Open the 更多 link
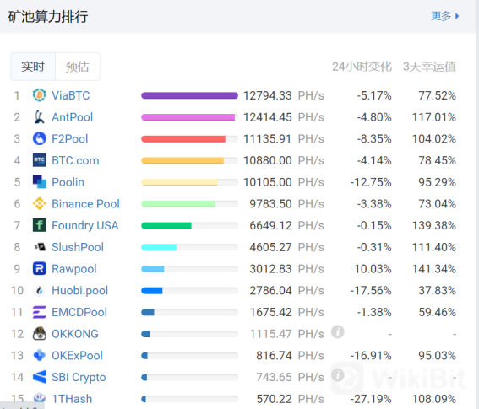Image resolution: width=479 pixels, height=409 pixels. coord(441,16)
